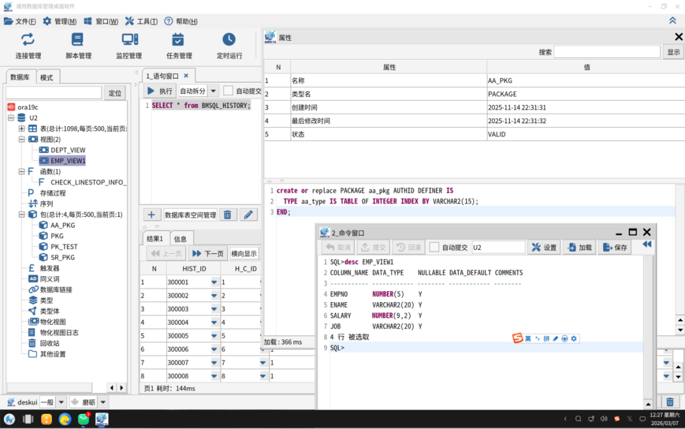Open the 连接管理 connection manager
This screenshot has height=429, width=685.
[x=28, y=46]
